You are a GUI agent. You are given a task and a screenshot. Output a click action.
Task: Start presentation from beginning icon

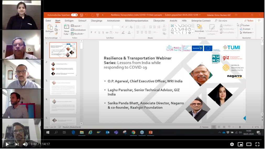coord(97,15)
